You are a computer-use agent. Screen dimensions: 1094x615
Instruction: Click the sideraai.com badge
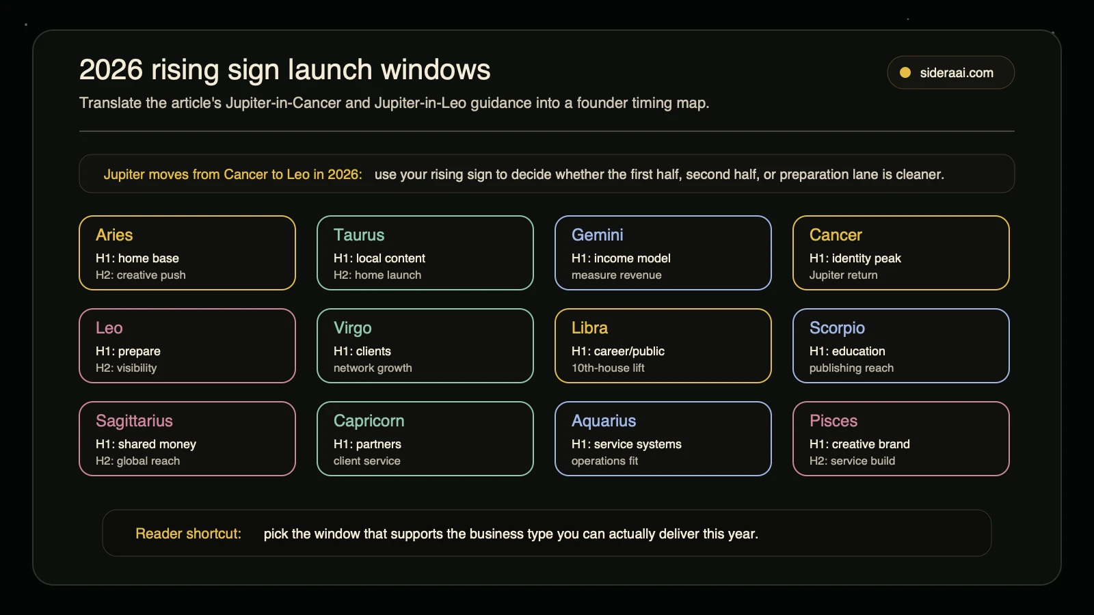950,72
